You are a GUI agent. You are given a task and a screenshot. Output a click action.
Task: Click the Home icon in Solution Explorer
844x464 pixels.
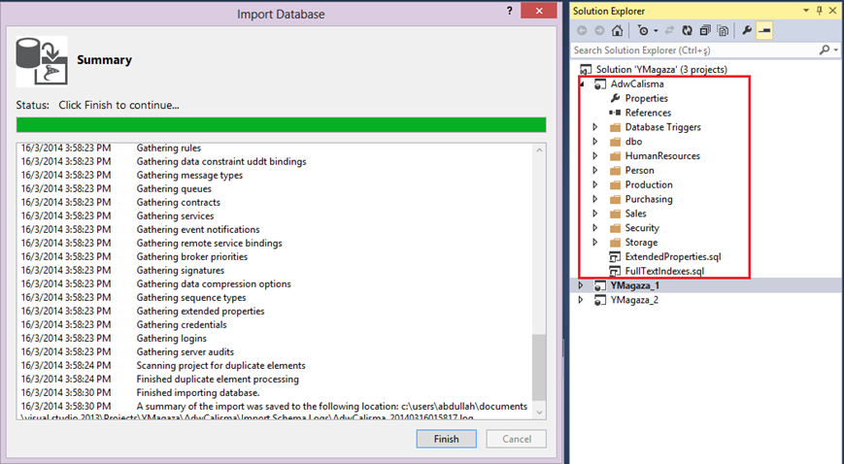(618, 31)
